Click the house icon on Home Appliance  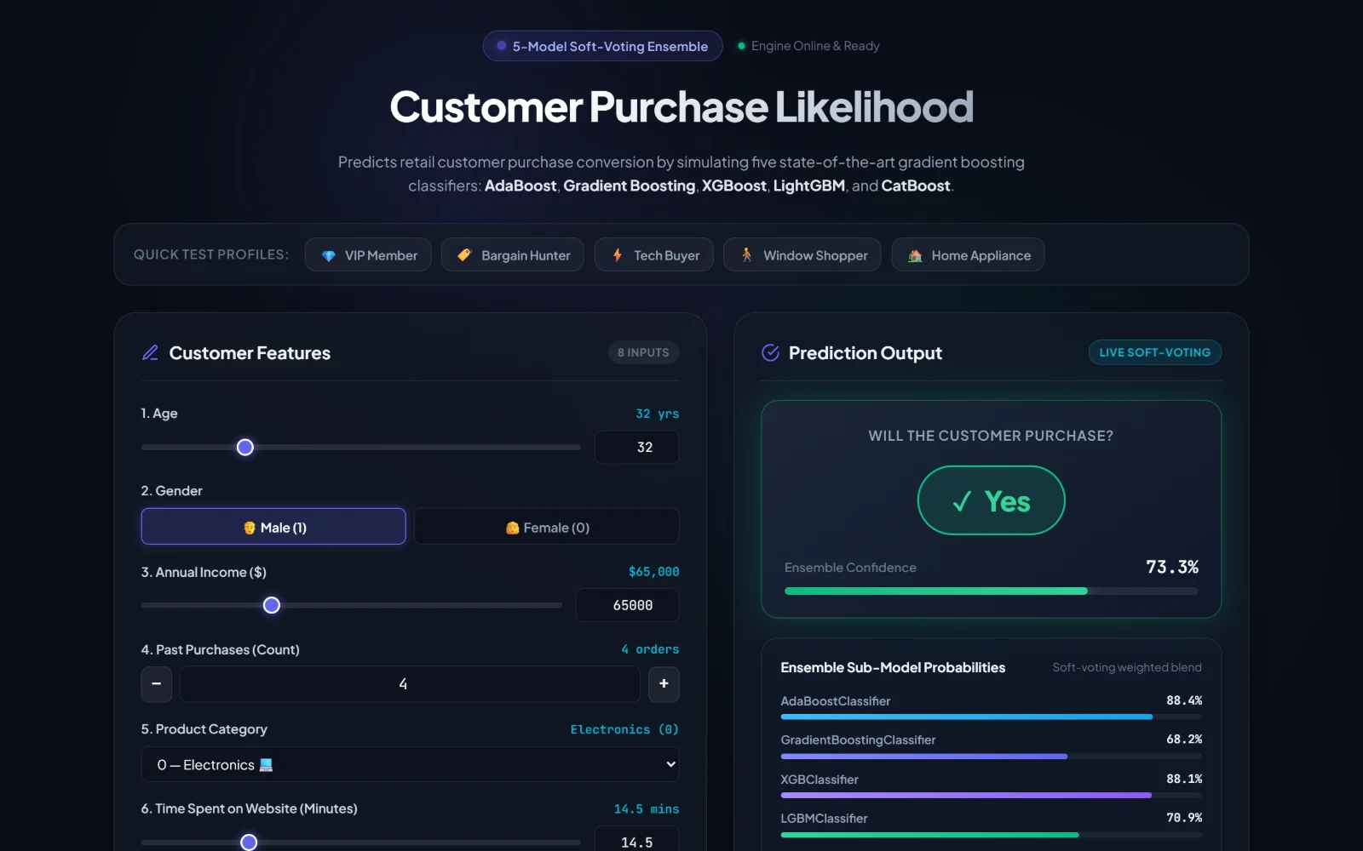(915, 255)
